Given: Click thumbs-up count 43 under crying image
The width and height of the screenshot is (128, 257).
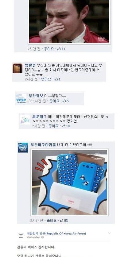Looking at the screenshot, I should click(x=61, y=49).
